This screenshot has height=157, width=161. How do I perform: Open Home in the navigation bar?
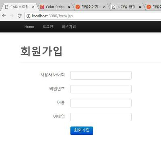(29, 27)
